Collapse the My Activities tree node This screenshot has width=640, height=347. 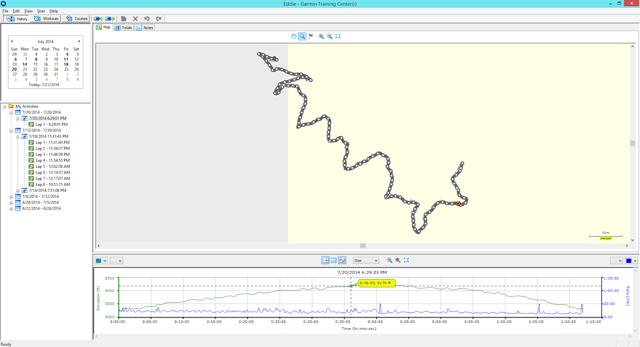[x=4, y=107]
